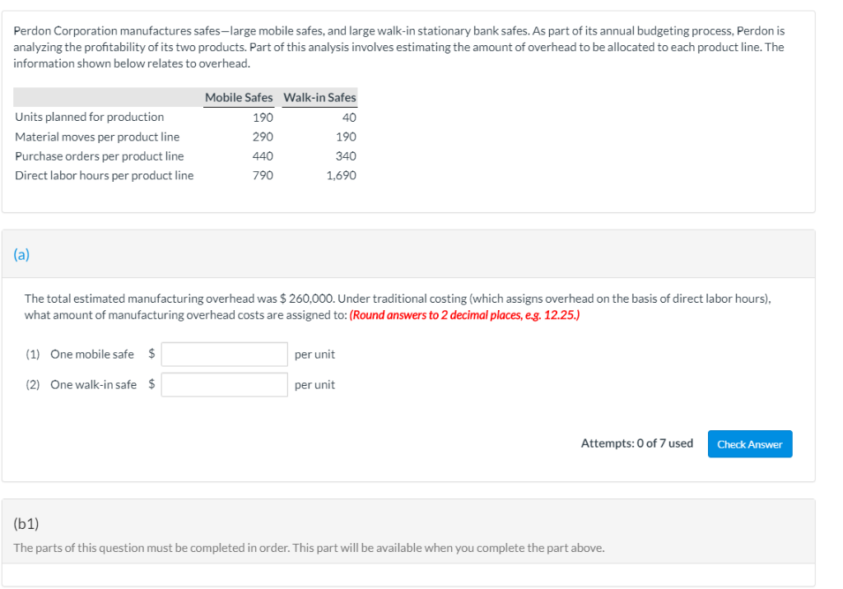Click the 340 purchase orders value
The height and width of the screenshot is (589, 843).
tap(346, 155)
